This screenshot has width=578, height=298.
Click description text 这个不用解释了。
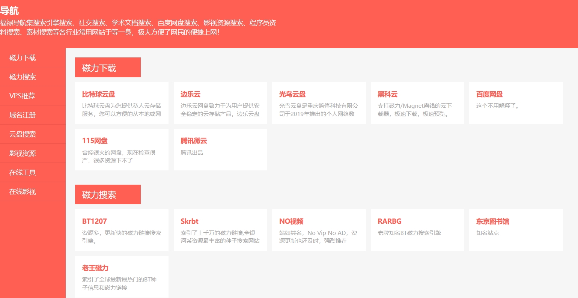[x=498, y=106]
